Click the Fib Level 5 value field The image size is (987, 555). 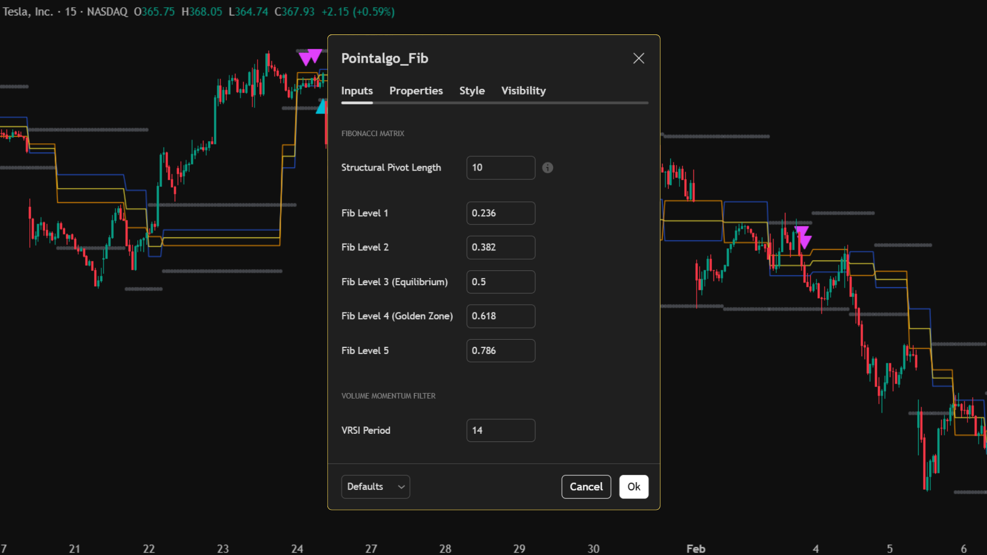500,350
